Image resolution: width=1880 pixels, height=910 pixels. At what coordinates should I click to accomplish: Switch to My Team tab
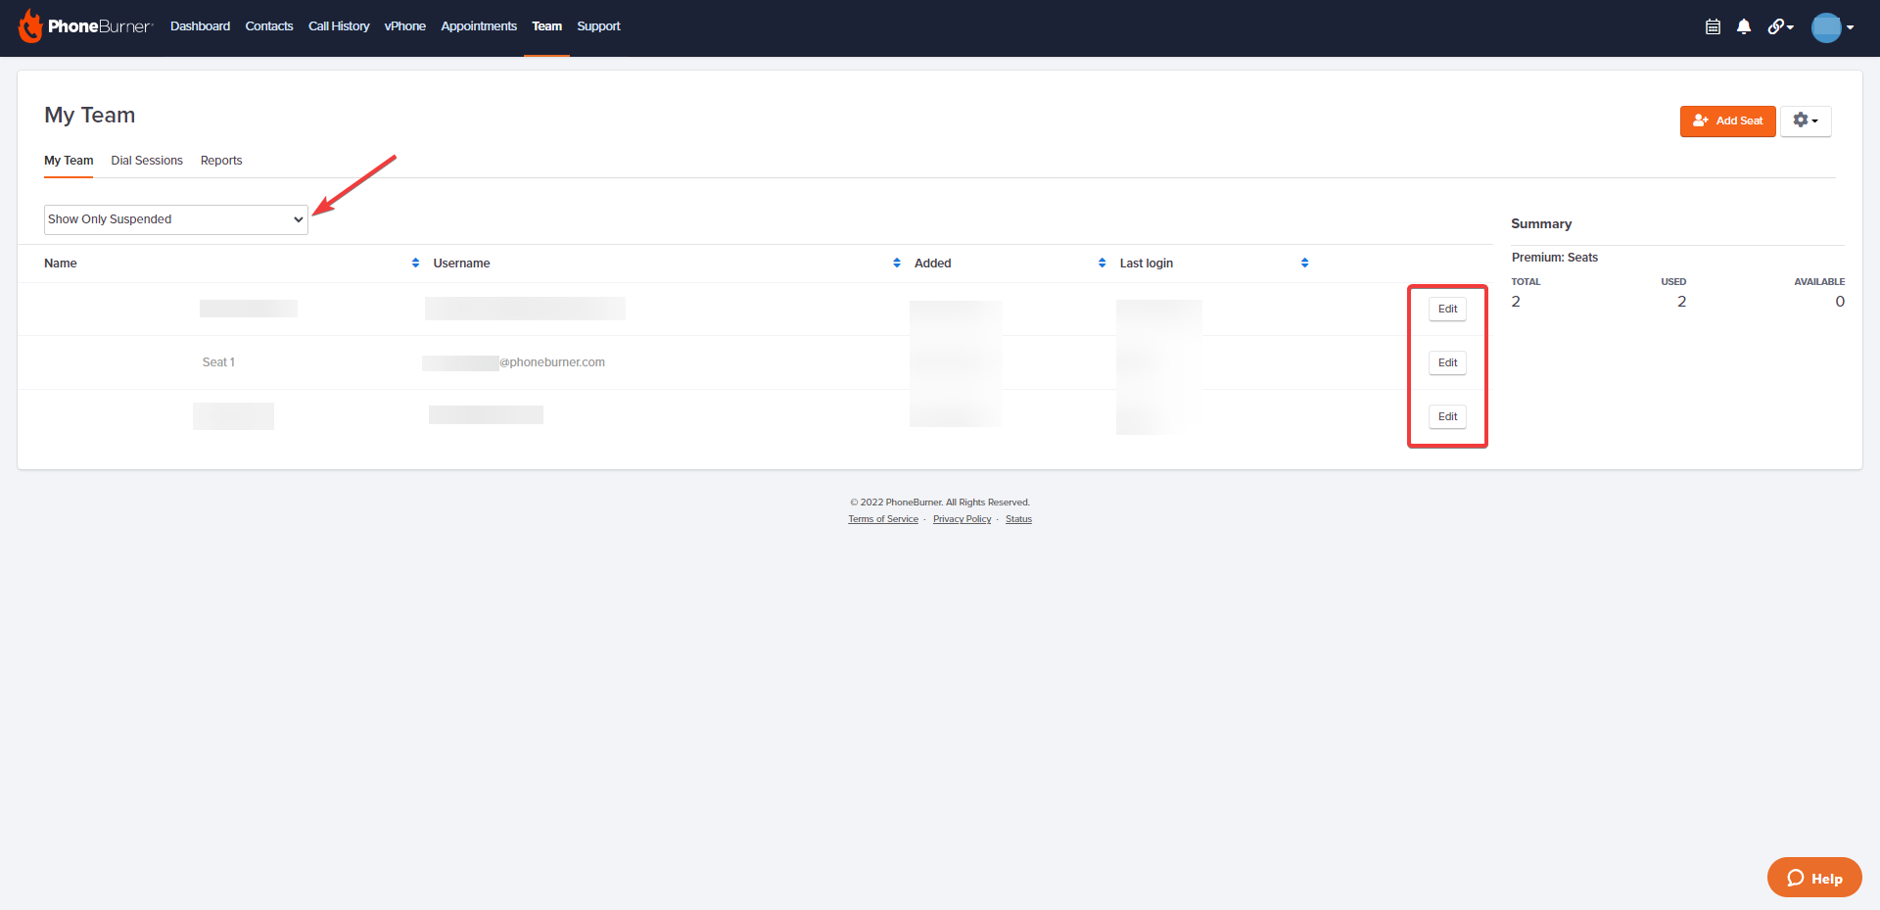point(69,161)
